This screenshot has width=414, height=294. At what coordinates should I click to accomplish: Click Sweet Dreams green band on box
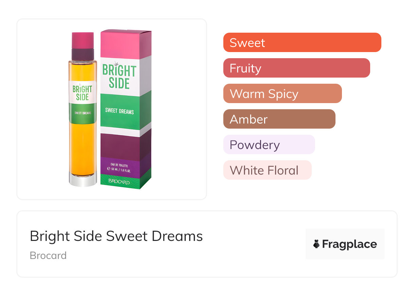tap(120, 111)
